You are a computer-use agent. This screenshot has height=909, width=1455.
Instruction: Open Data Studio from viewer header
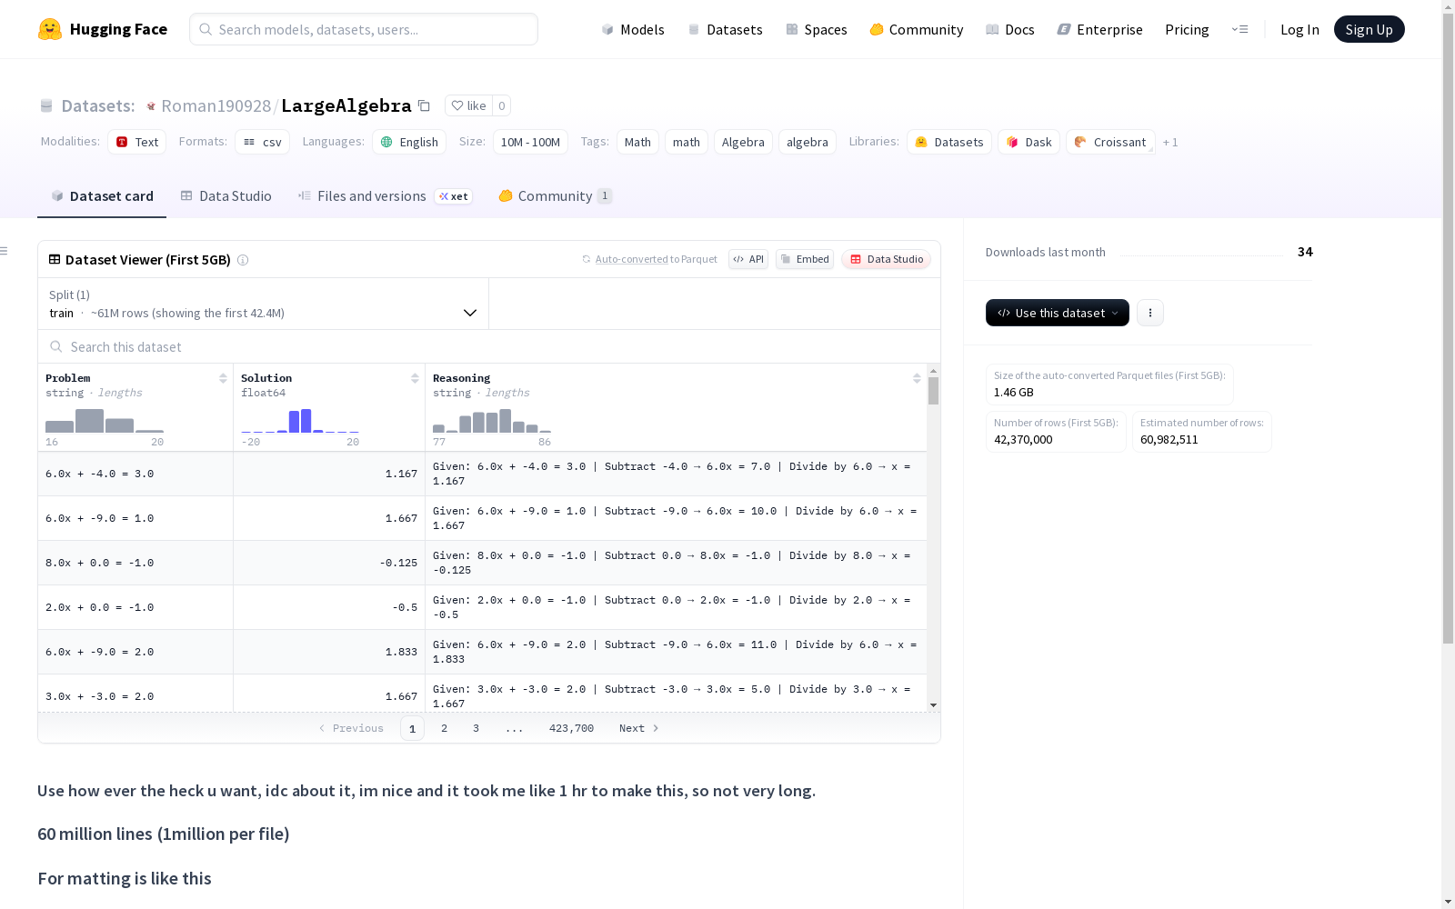click(x=887, y=259)
